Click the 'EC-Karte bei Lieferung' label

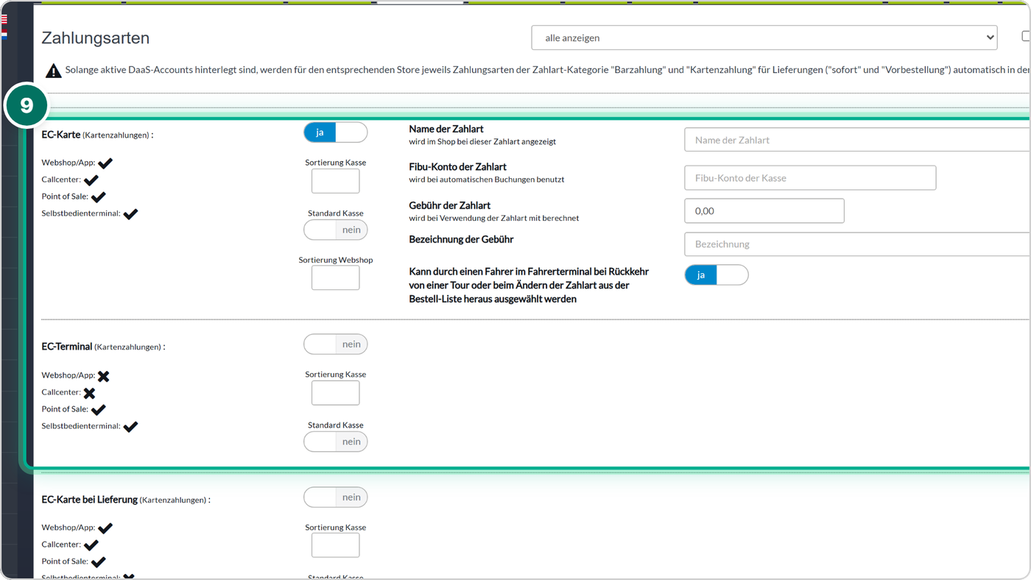tap(90, 499)
